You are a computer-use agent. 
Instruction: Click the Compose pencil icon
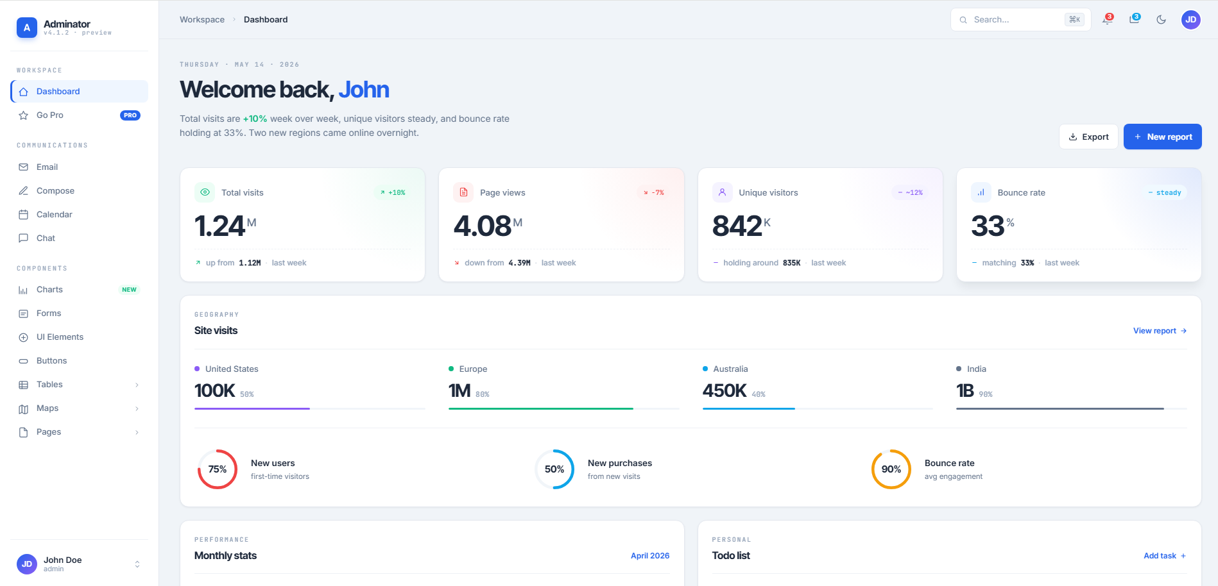24,191
